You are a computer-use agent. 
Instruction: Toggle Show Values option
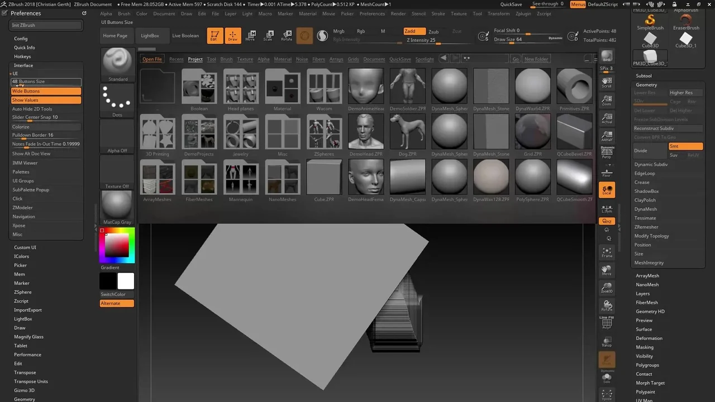click(x=46, y=100)
